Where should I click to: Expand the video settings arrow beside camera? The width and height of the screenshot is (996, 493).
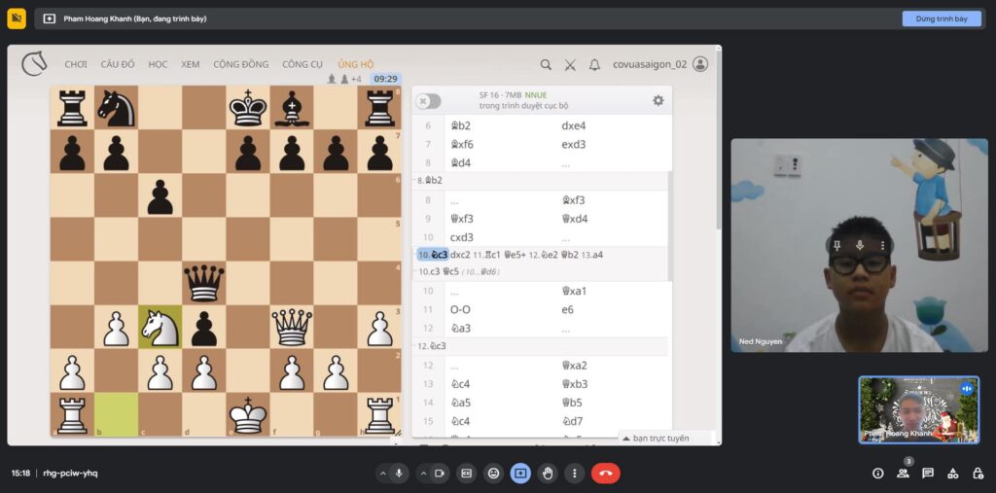[422, 474]
